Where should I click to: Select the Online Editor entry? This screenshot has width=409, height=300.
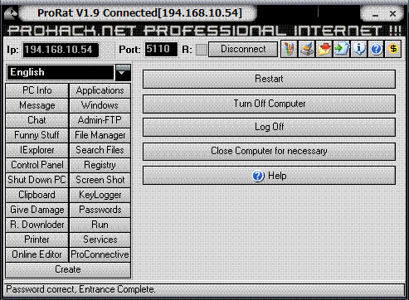pyautogui.click(x=37, y=254)
